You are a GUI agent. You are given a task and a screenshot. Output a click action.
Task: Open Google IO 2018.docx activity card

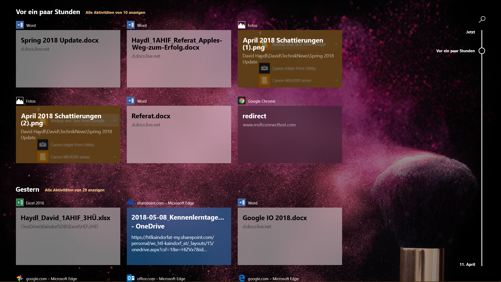point(290,236)
